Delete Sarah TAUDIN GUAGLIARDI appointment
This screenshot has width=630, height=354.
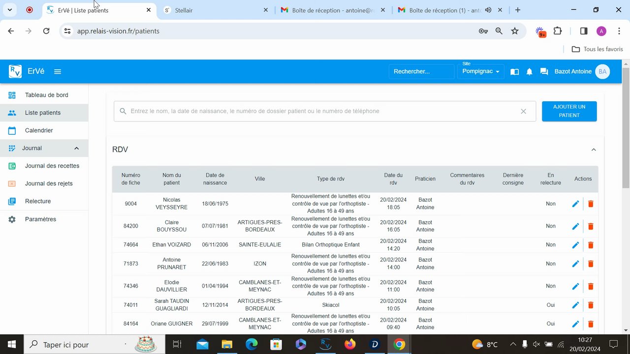tap(591, 305)
